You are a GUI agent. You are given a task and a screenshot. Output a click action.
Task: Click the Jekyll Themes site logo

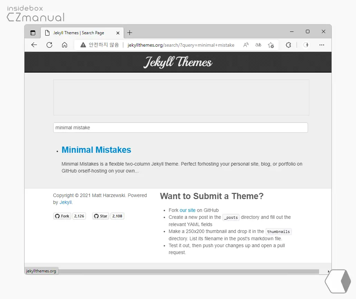(x=178, y=62)
